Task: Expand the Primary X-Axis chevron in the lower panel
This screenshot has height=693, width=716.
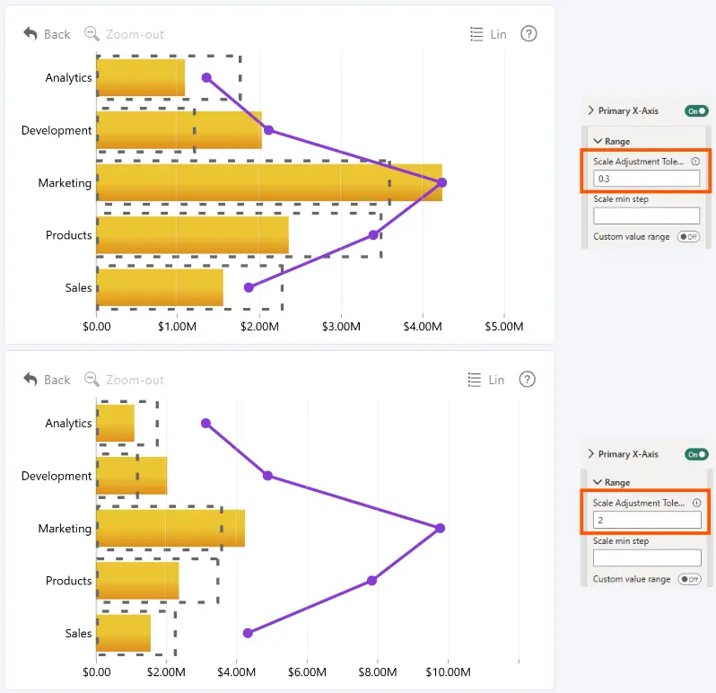Action: click(x=591, y=453)
